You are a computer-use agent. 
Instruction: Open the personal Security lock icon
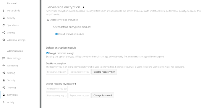click(4, 18)
